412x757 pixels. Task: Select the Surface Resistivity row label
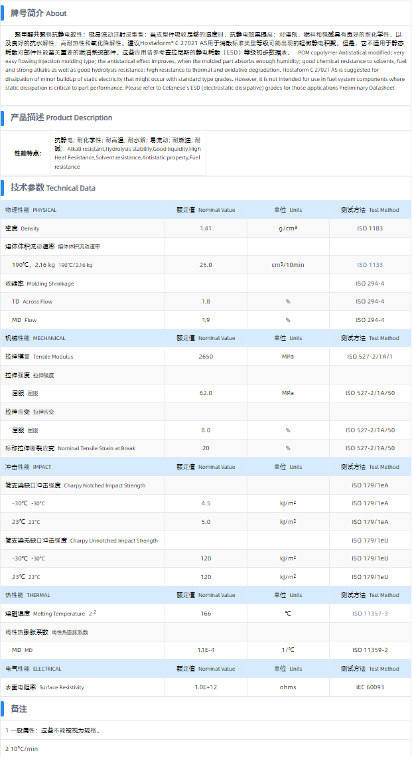coord(44,687)
